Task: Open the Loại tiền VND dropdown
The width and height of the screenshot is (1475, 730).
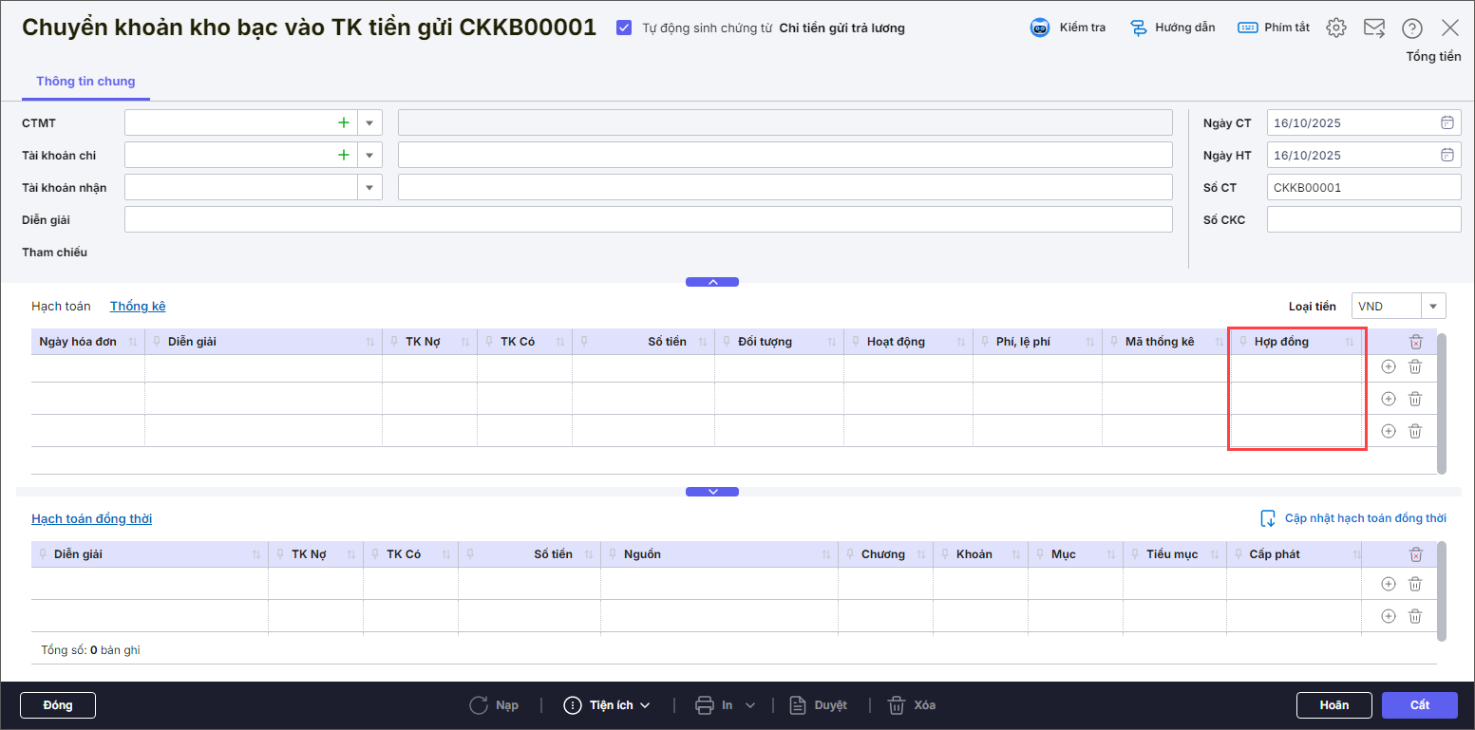Action: tap(1433, 306)
